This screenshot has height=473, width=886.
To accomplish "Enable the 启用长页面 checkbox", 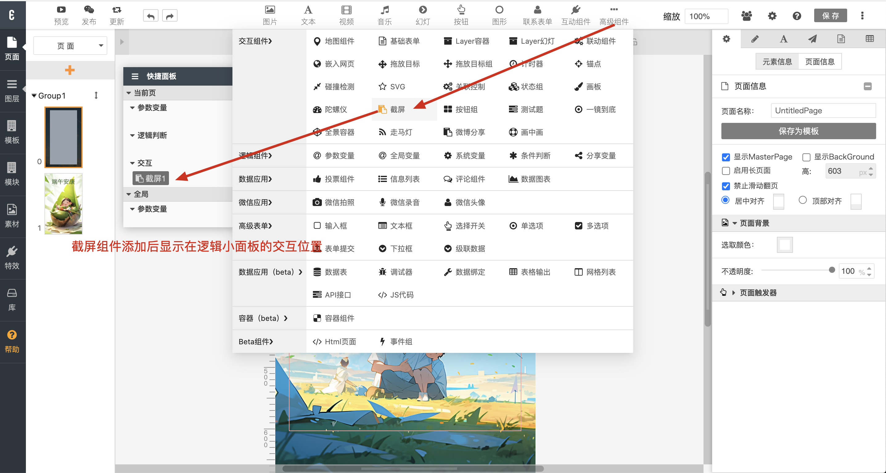I will coord(726,171).
